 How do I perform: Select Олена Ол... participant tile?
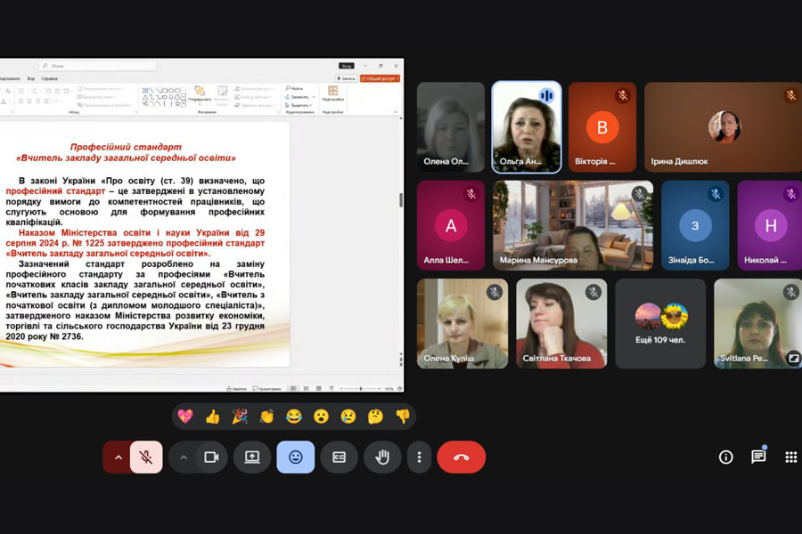pos(451,126)
